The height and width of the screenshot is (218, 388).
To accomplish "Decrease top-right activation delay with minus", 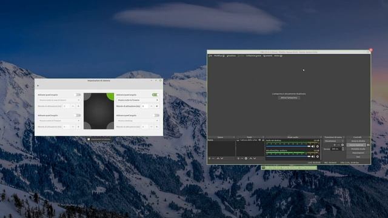I will tap(152, 106).
